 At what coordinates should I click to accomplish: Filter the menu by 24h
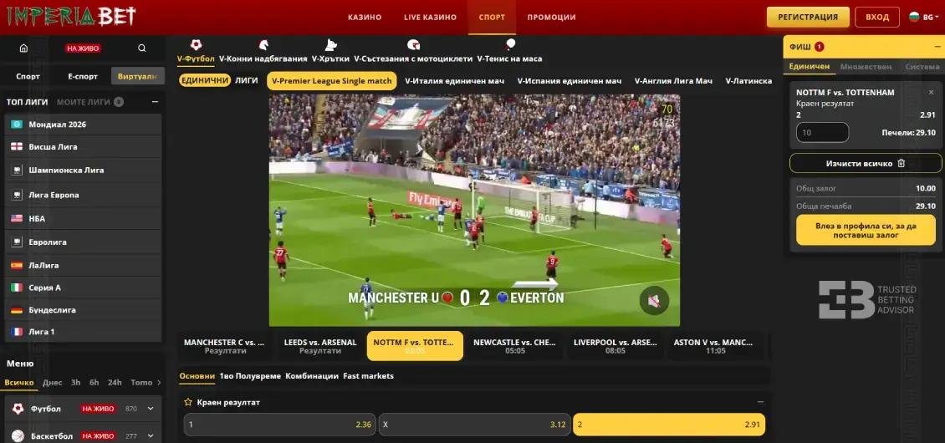115,382
